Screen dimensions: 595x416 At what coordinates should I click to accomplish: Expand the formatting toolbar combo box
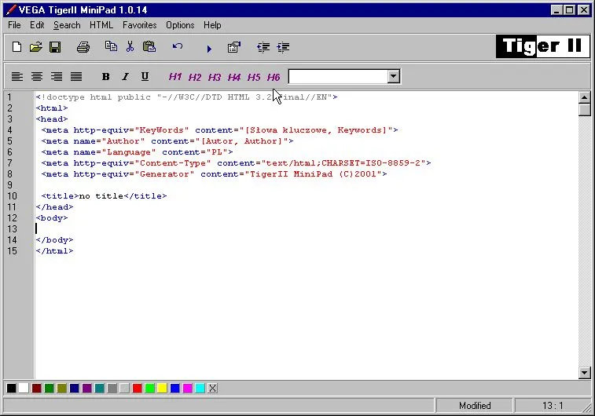[x=394, y=77]
